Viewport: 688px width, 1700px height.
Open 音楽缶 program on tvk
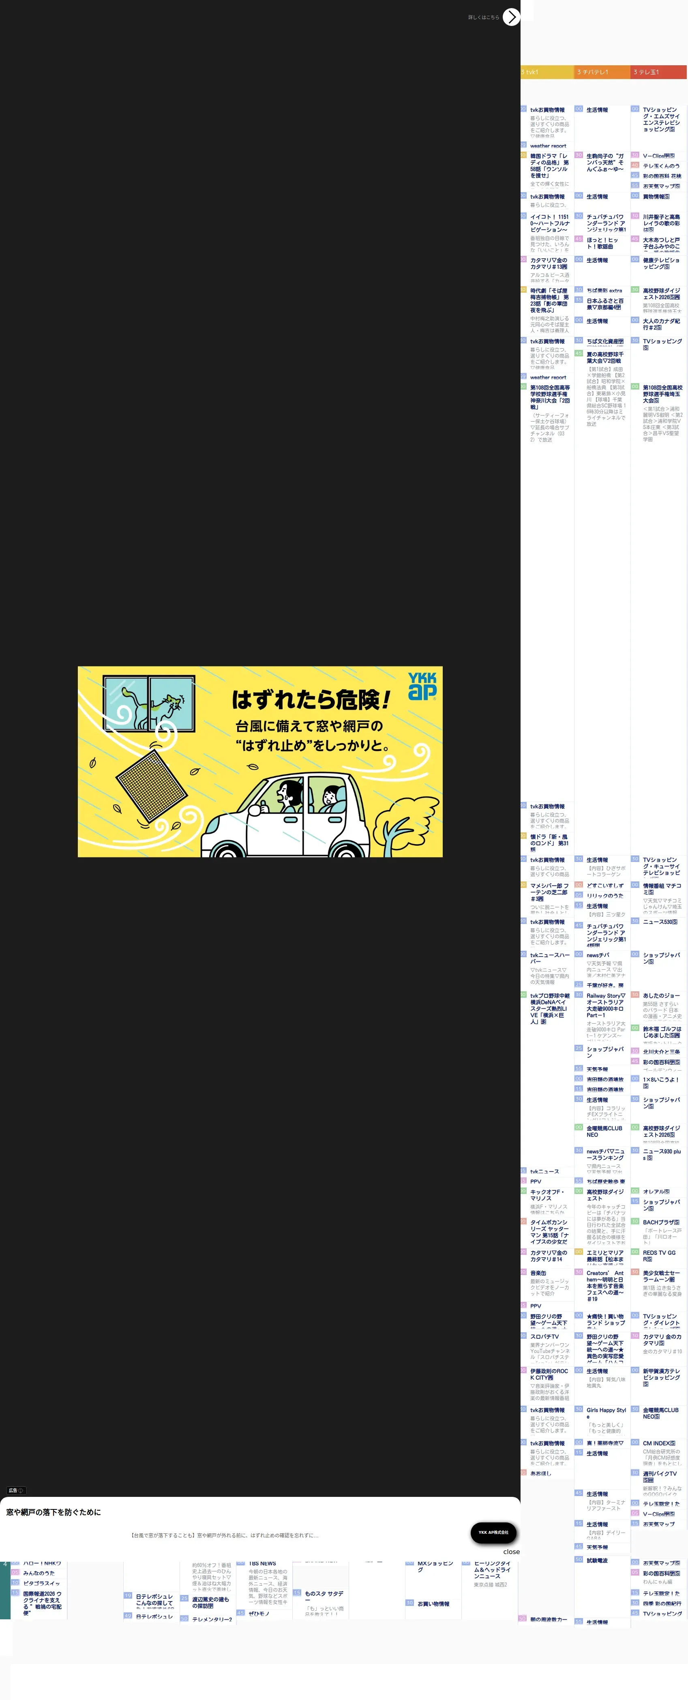[x=538, y=1273]
